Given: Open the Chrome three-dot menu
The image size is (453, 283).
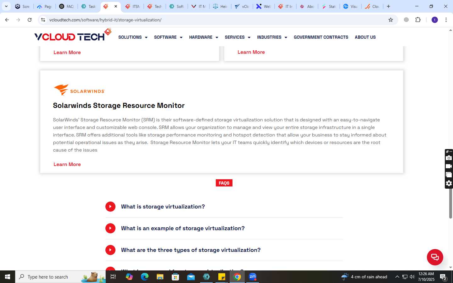Looking at the screenshot, I should (x=446, y=20).
